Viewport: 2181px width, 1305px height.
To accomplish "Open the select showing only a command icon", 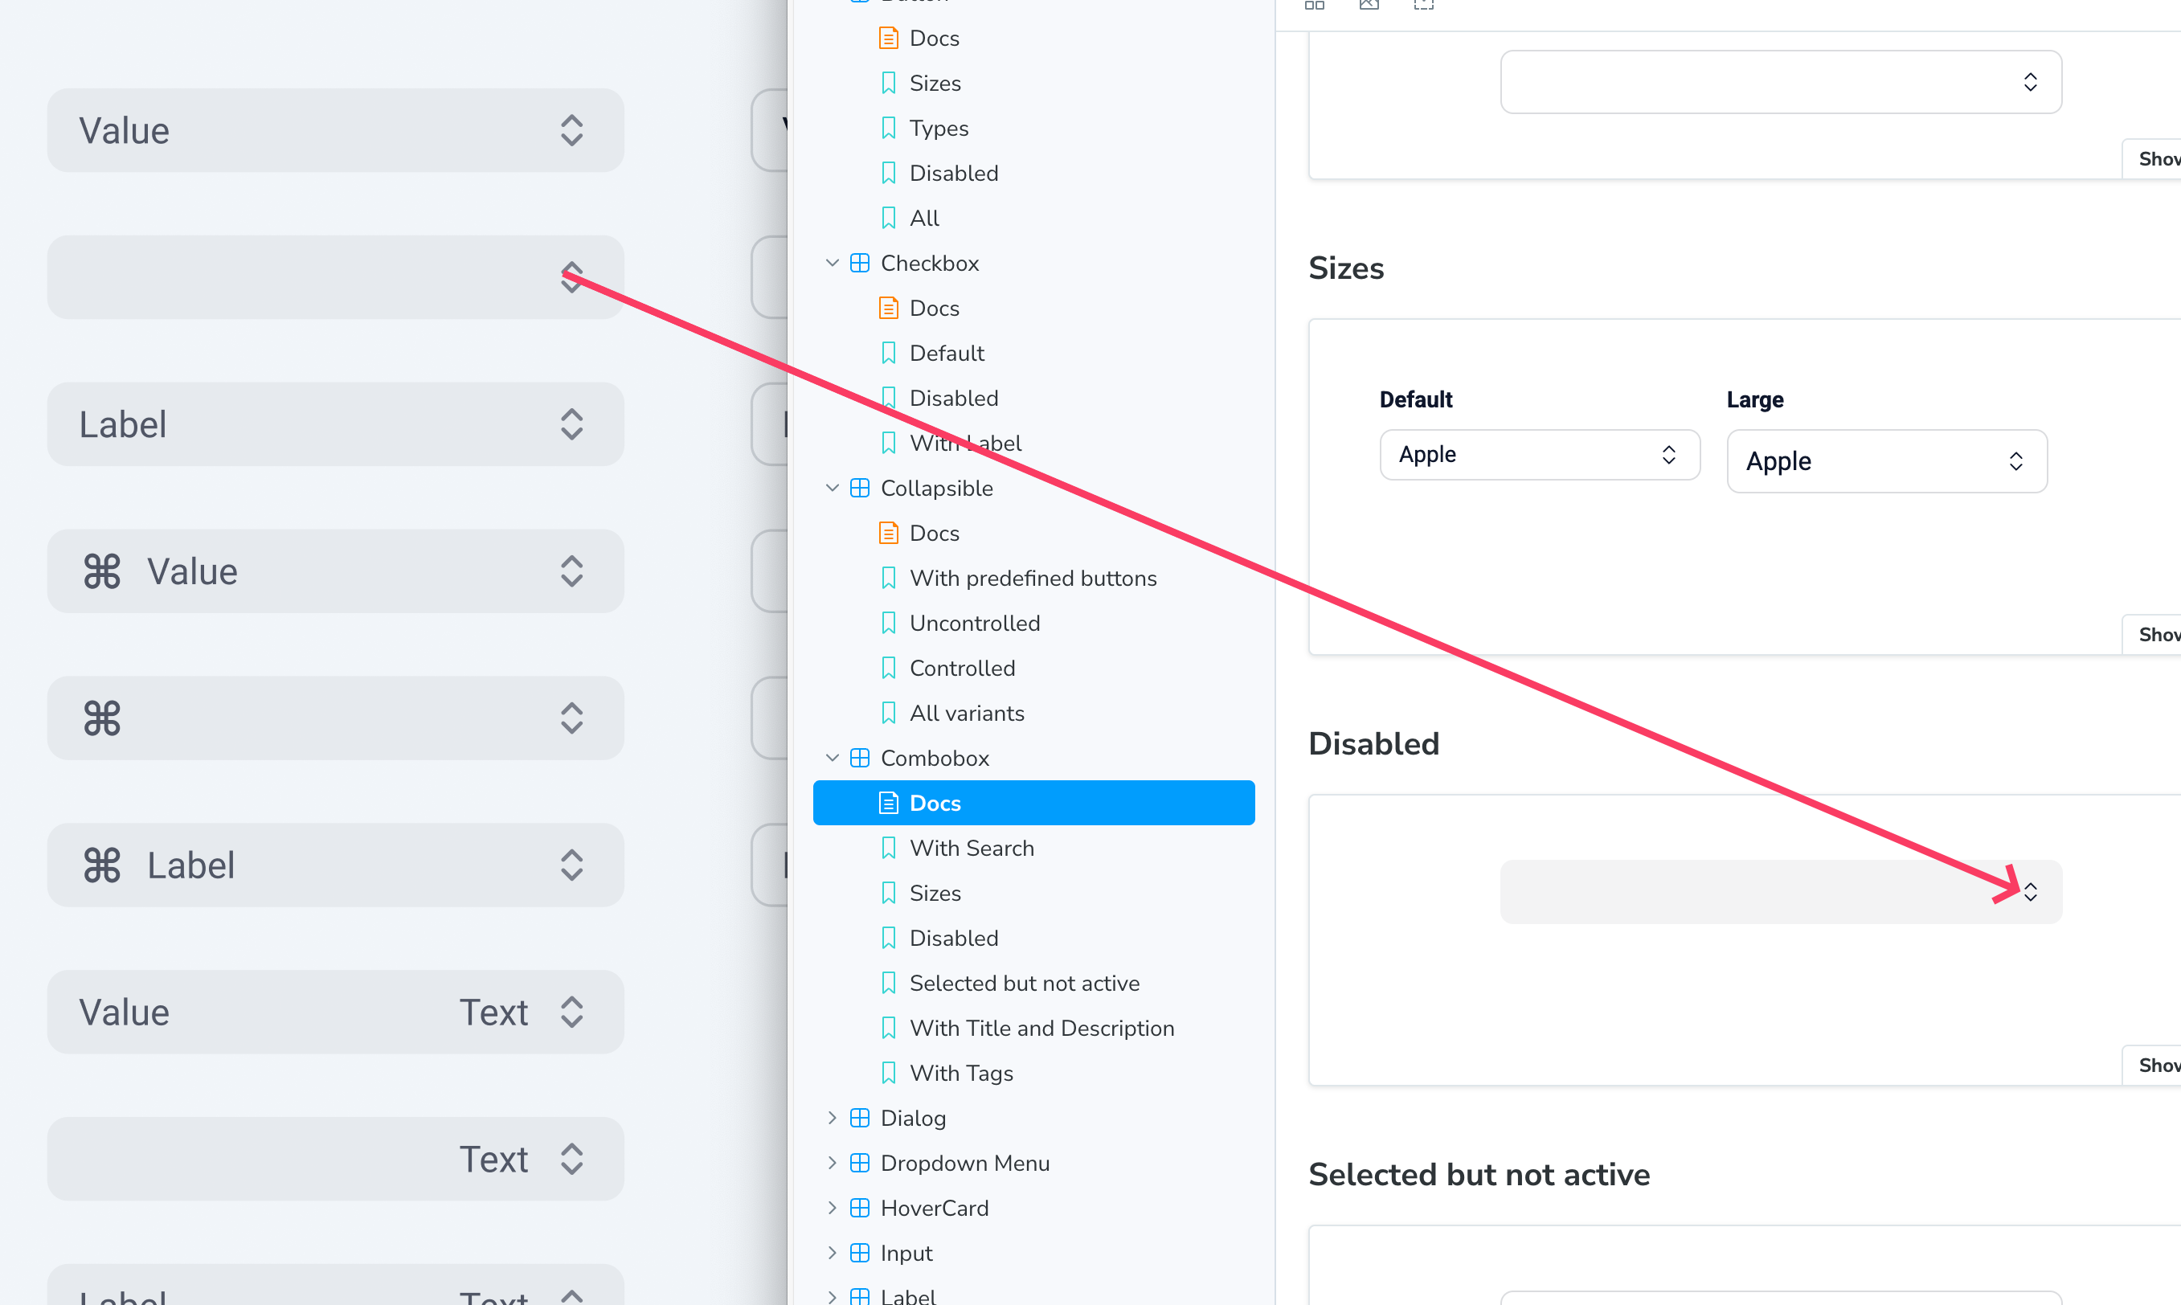I will click(335, 718).
